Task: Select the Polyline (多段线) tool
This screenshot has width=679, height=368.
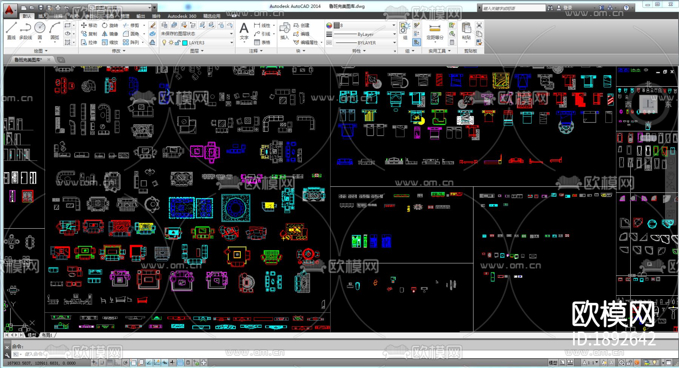Action: click(x=25, y=31)
